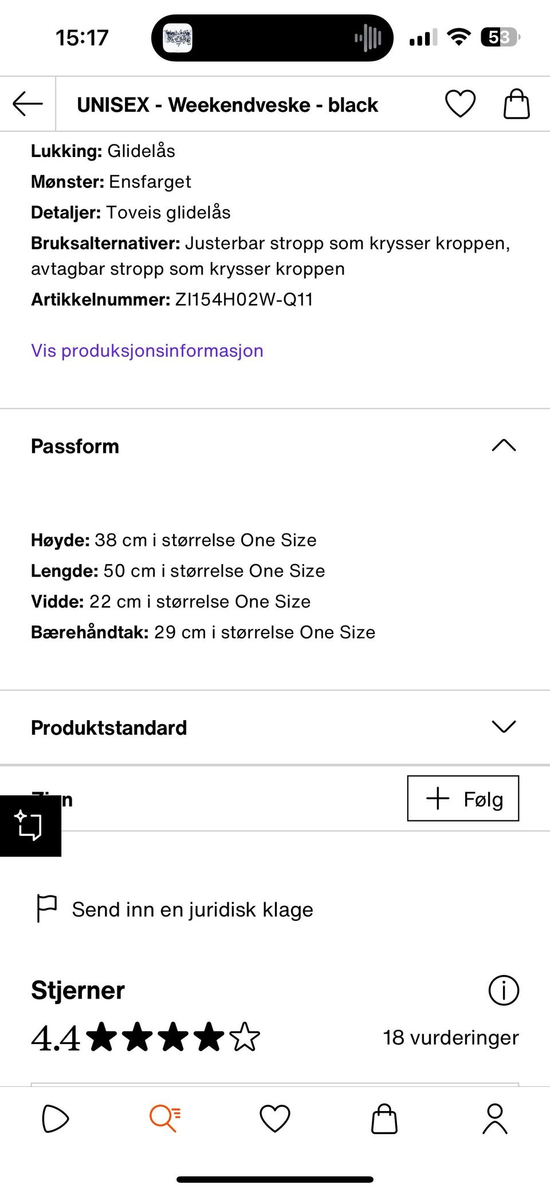Tap the Produktstandard section title
Image resolution: width=550 pixels, height=1193 pixels.
(109, 727)
